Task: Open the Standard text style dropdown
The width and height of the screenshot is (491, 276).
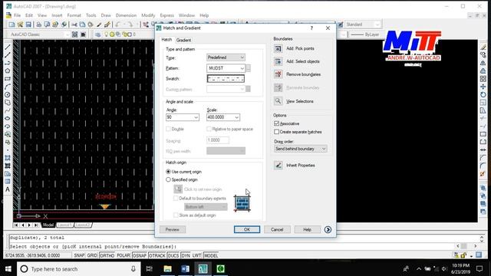Action: point(363,25)
